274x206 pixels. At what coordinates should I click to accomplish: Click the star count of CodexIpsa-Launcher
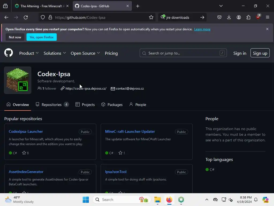[x=25, y=153]
